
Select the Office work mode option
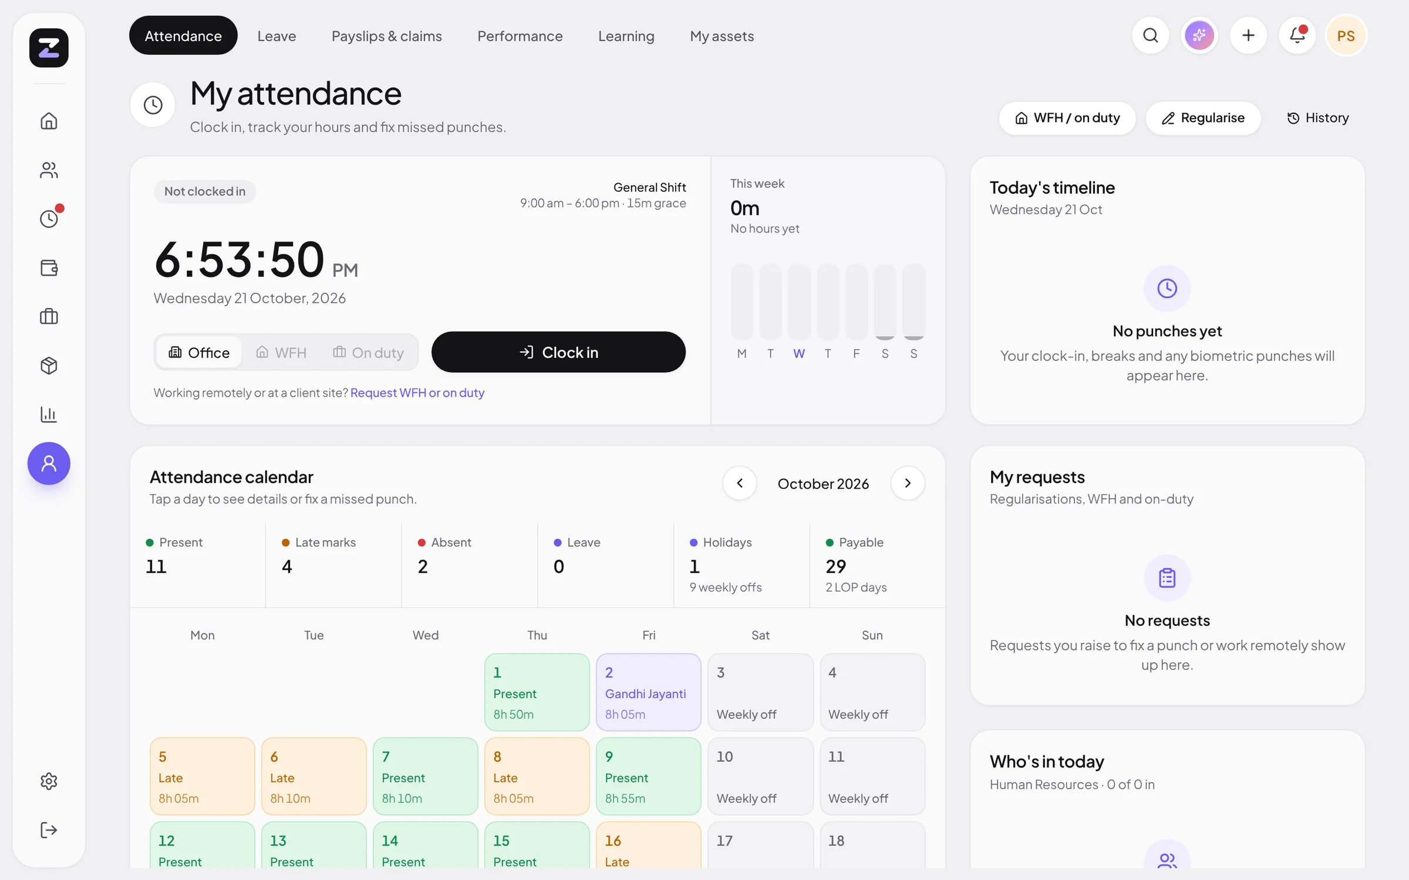pyautogui.click(x=199, y=352)
